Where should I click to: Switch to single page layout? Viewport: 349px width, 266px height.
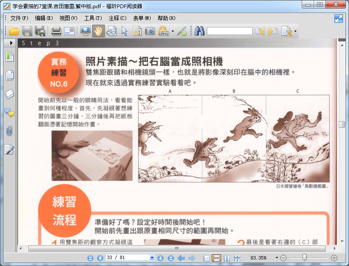coord(207,258)
